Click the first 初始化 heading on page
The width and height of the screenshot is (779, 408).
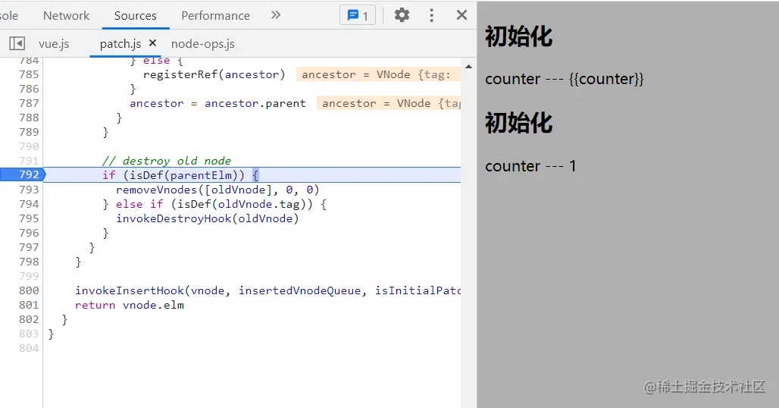click(x=518, y=36)
